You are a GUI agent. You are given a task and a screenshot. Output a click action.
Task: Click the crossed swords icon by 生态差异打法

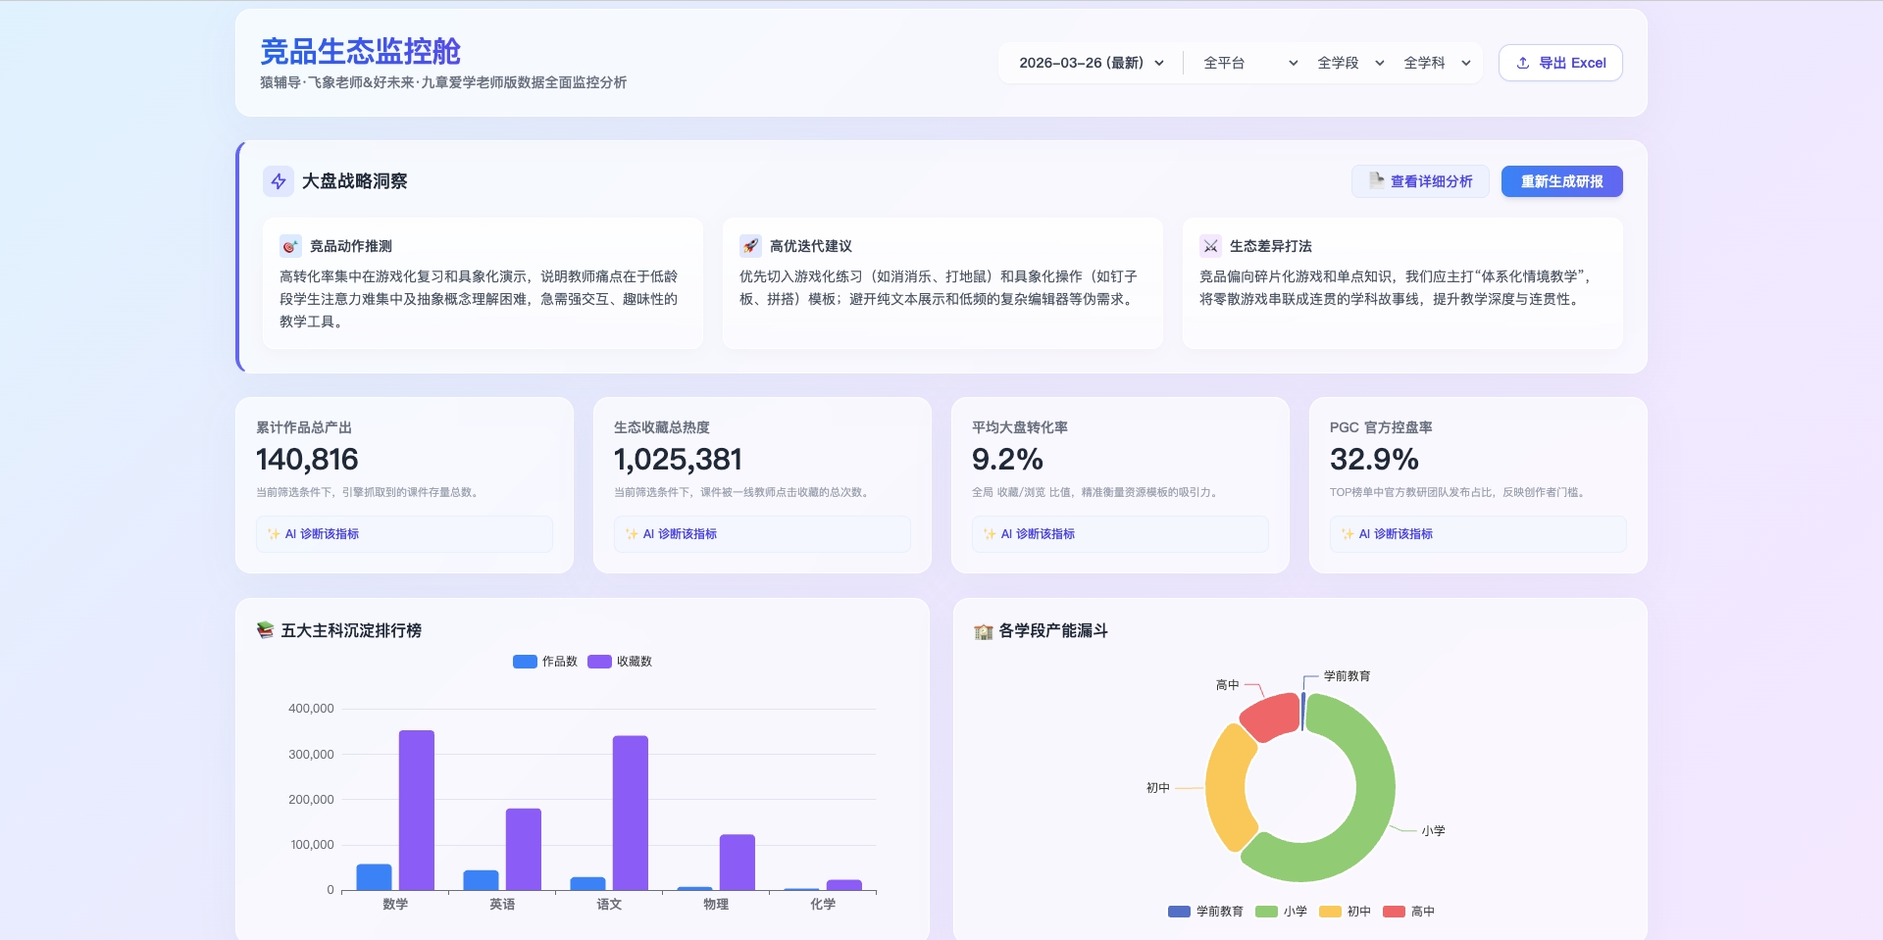coord(1210,246)
